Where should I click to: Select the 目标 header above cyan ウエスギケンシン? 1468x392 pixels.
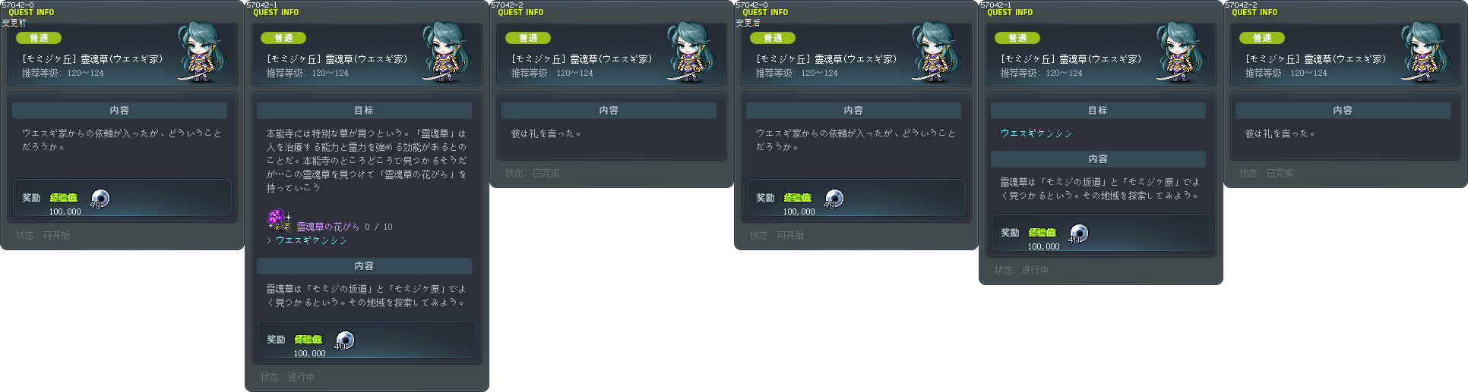(1098, 111)
